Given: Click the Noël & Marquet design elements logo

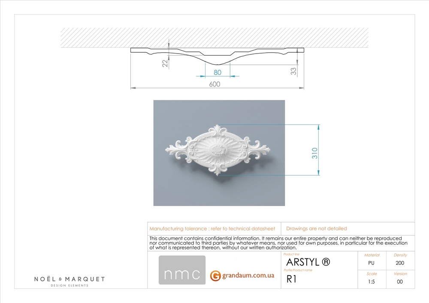Looking at the screenshot, I should click(69, 281).
